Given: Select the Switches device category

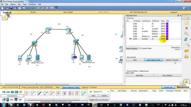Looking at the screenshot, I should point(8,92).
